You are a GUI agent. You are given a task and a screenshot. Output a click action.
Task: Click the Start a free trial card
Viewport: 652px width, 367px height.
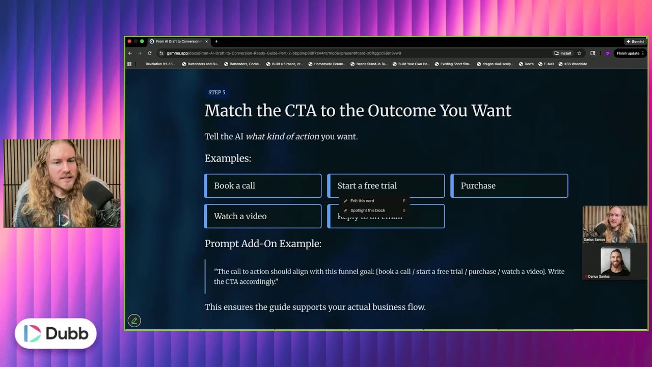tap(386, 186)
